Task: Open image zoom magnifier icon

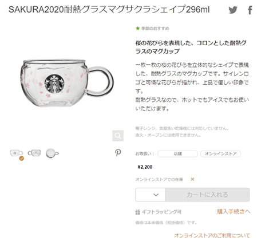Action: (118, 136)
